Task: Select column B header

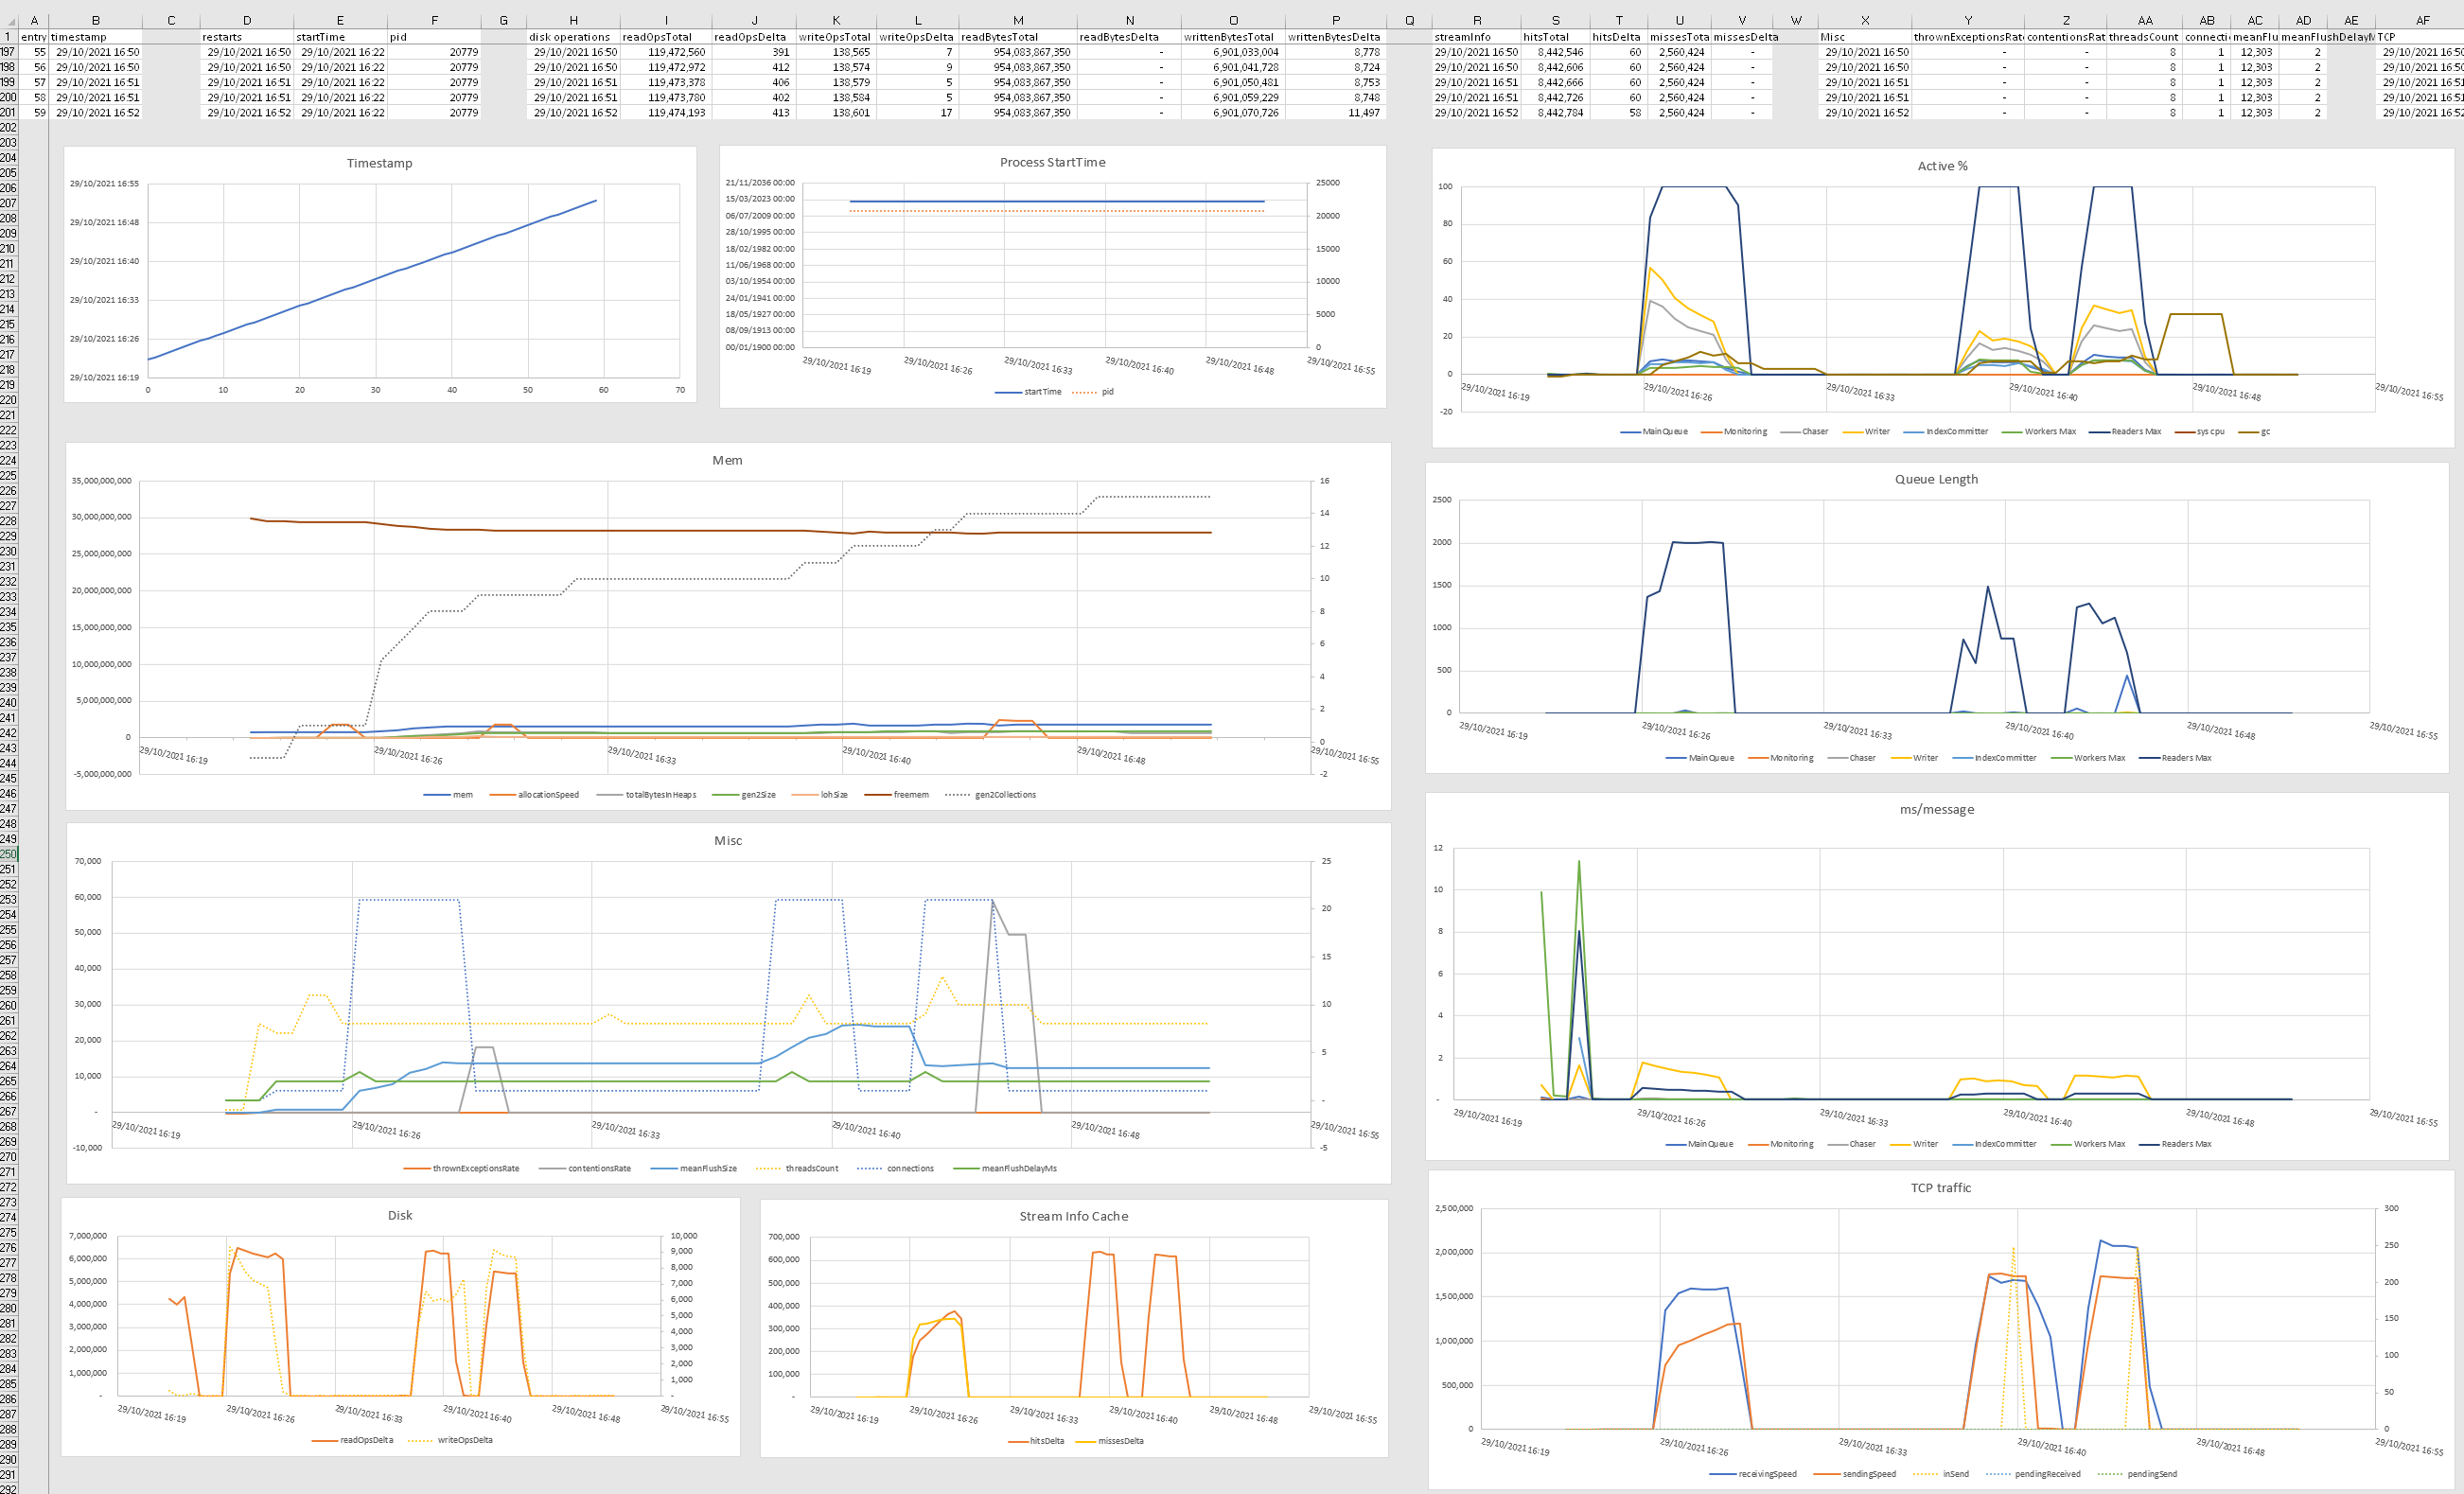Action: click(95, 20)
